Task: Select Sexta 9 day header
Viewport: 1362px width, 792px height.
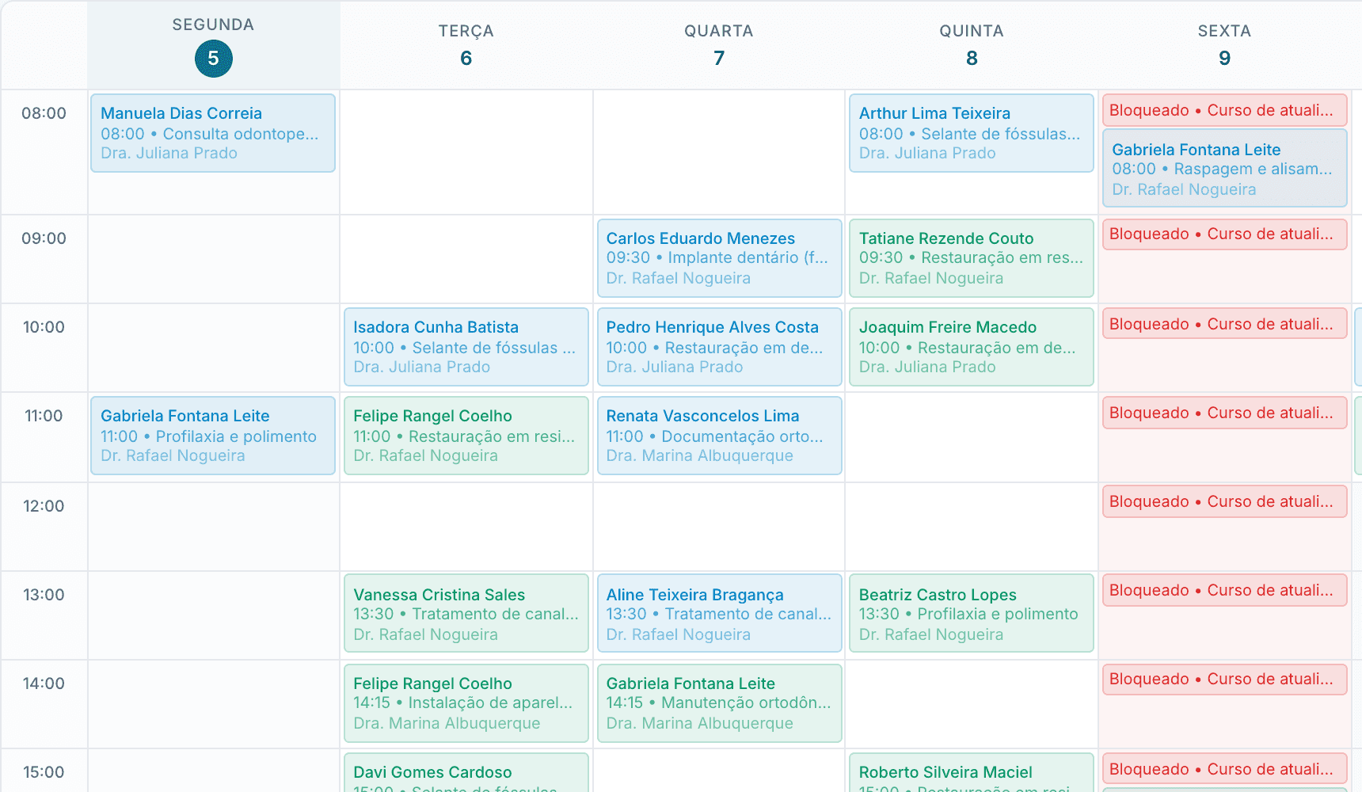Action: click(x=1224, y=46)
